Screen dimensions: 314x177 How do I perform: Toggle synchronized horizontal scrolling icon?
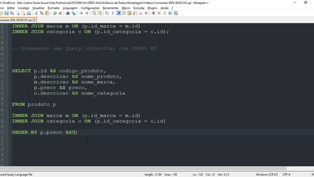click(100, 13)
